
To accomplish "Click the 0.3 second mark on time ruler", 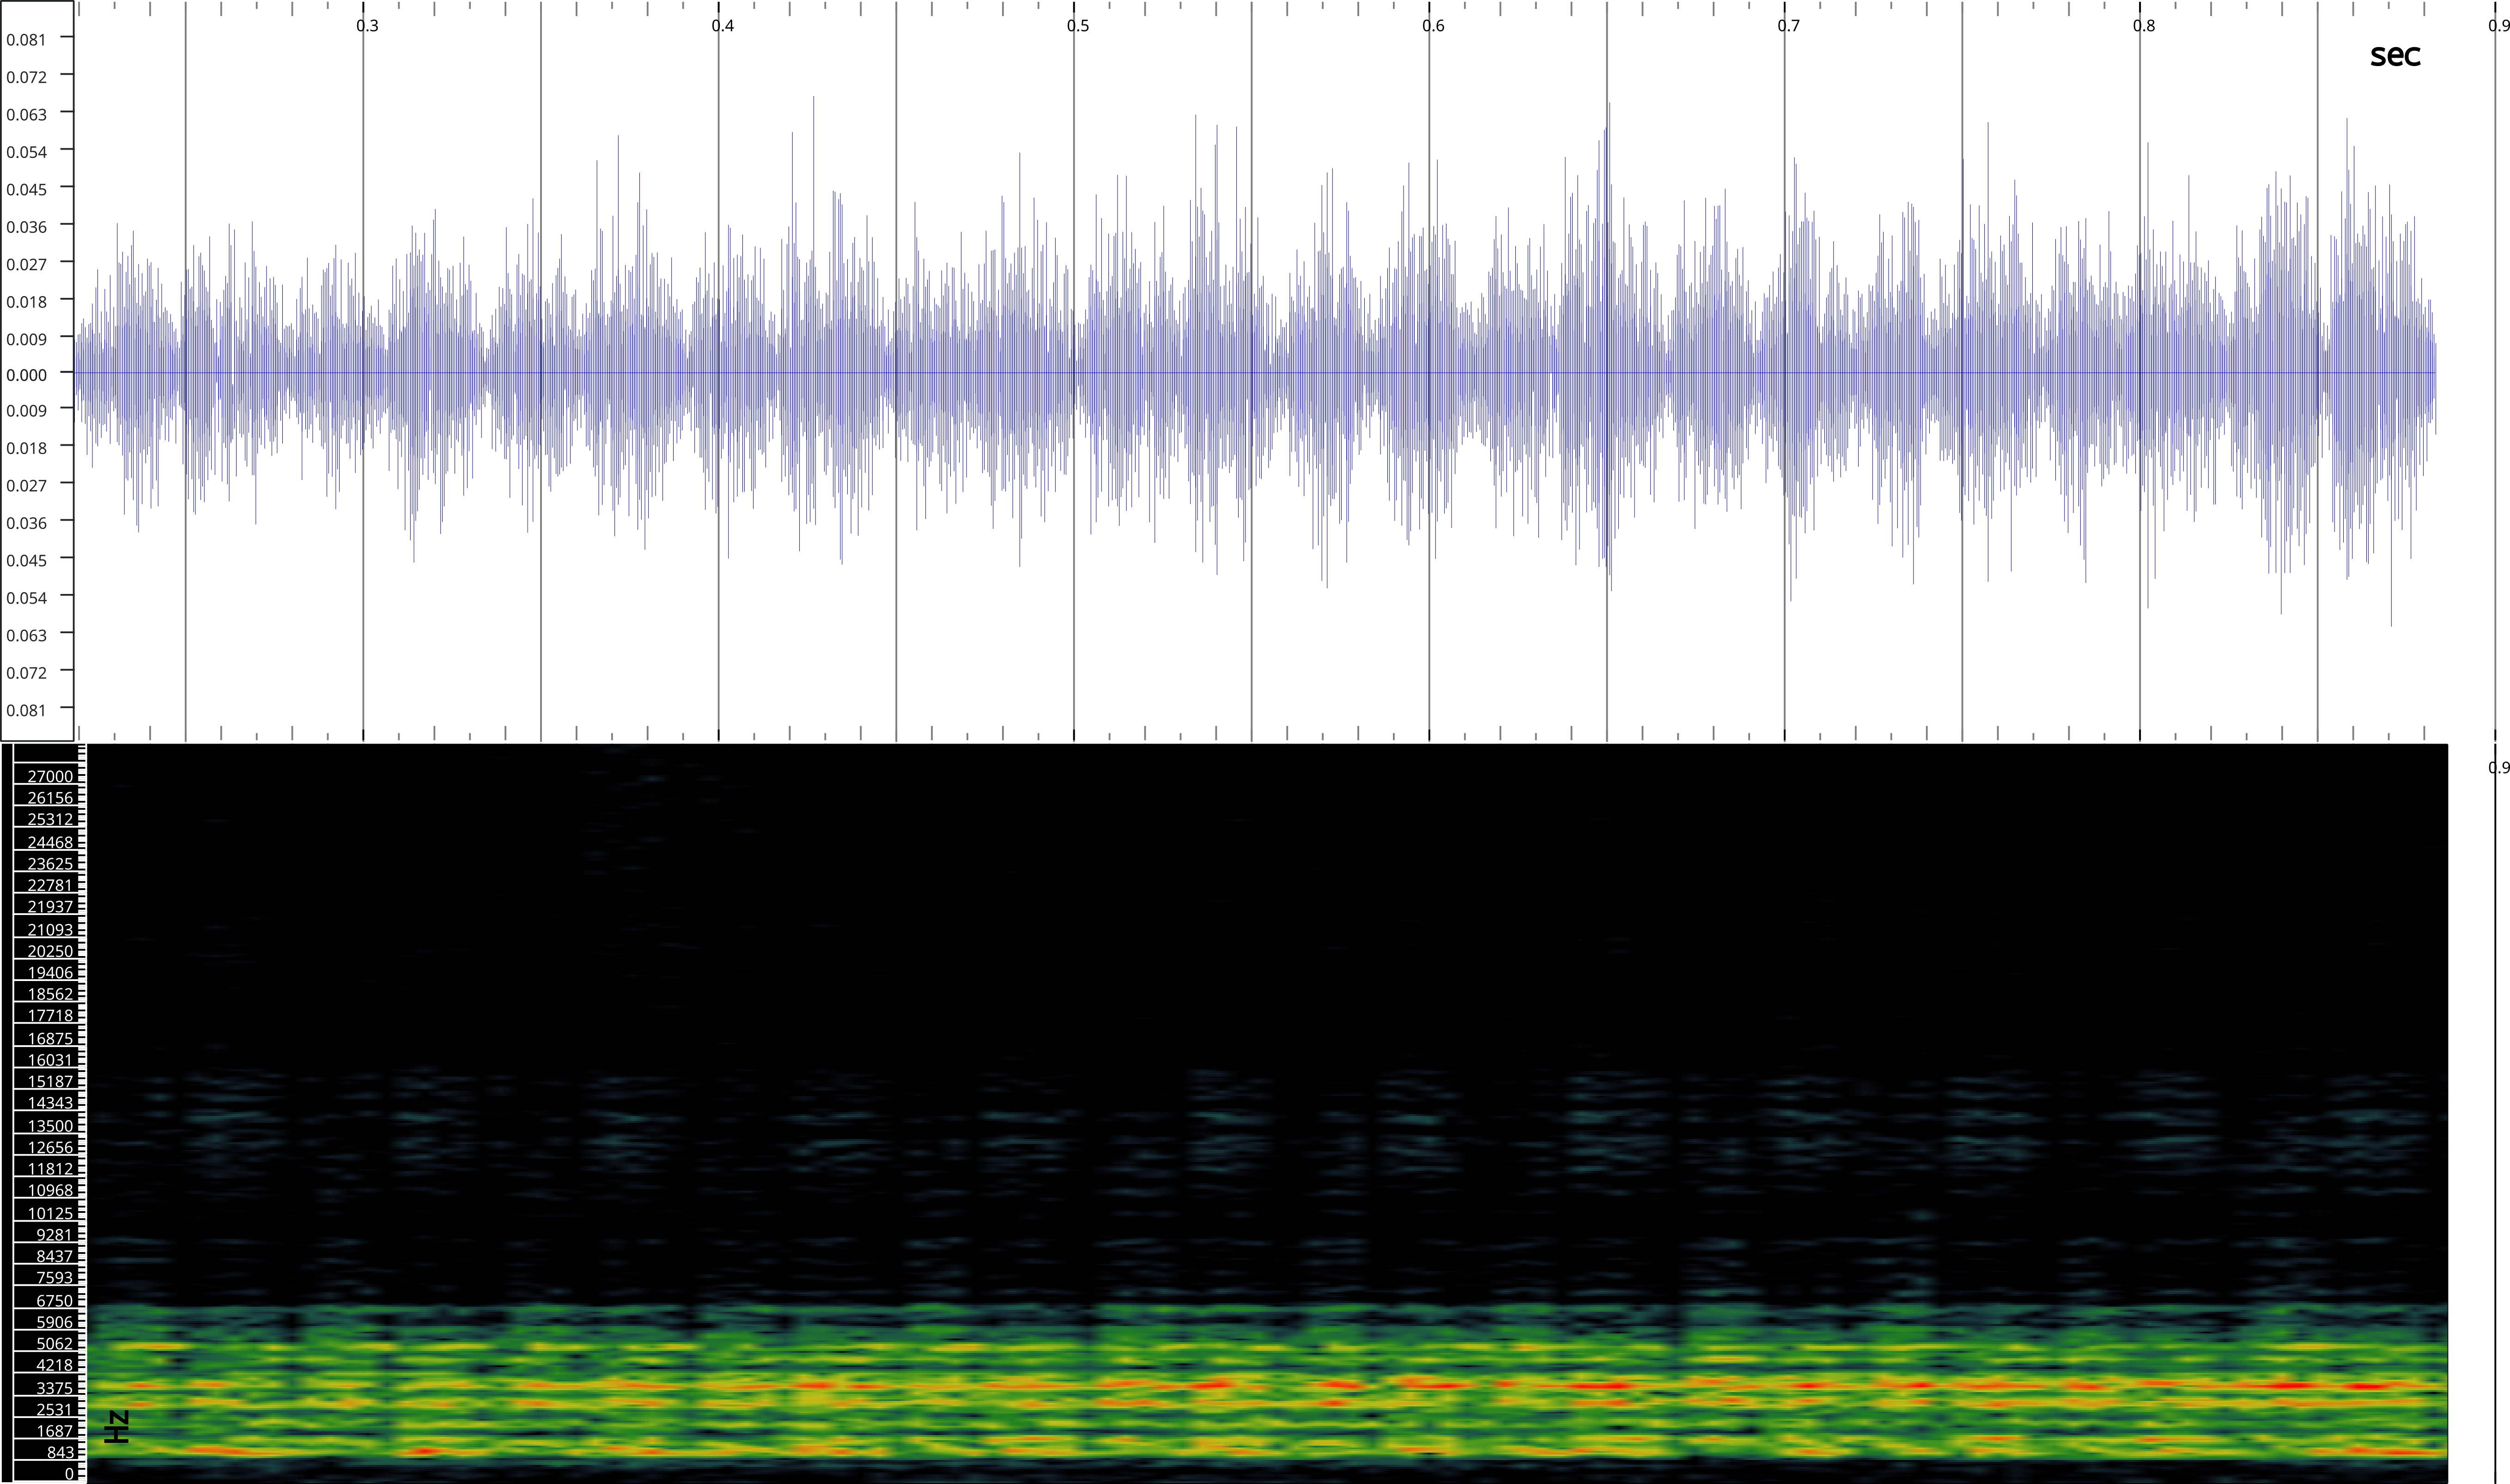I will (367, 26).
